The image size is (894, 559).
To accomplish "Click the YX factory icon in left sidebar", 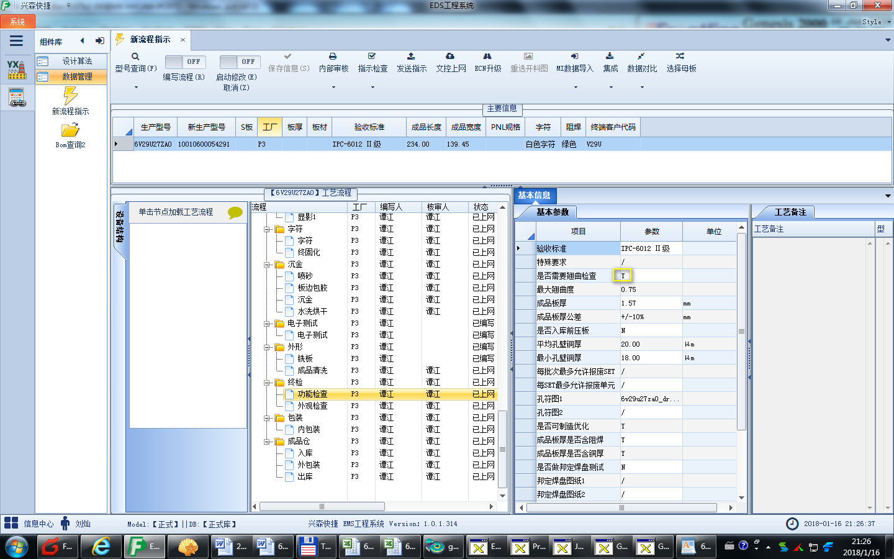I will coord(17,70).
